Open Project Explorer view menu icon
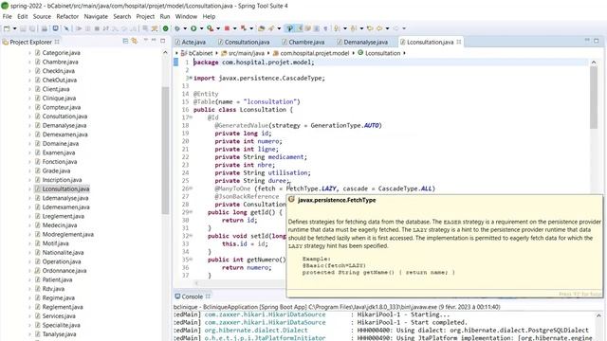 point(146,41)
